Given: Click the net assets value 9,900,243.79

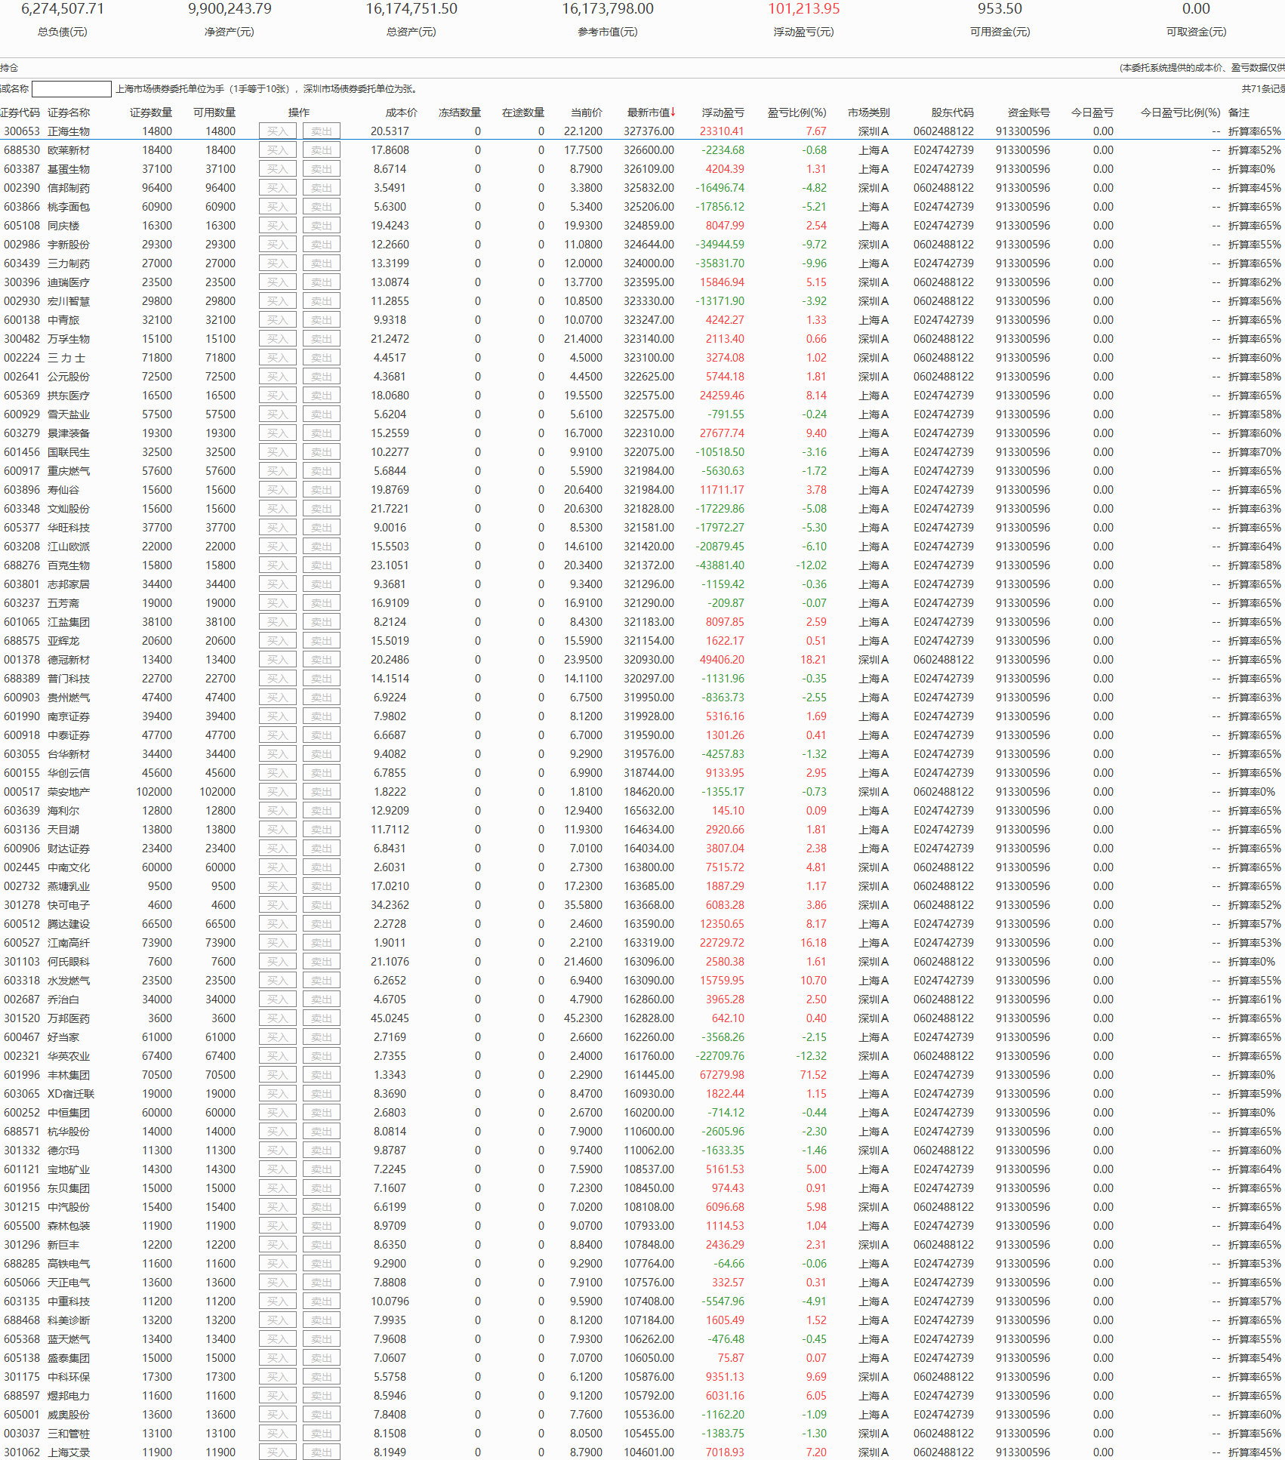Looking at the screenshot, I should click(230, 9).
